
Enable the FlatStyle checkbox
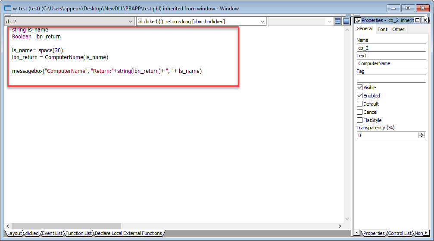359,120
